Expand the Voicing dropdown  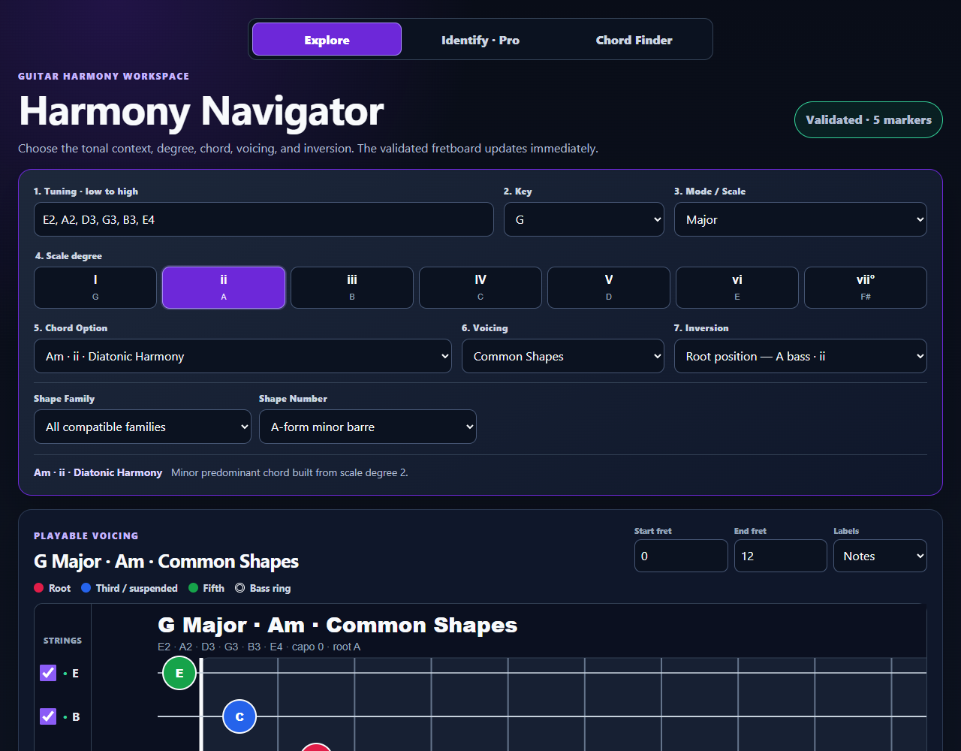562,356
